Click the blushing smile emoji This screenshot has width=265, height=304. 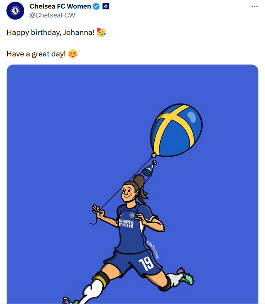(73, 54)
